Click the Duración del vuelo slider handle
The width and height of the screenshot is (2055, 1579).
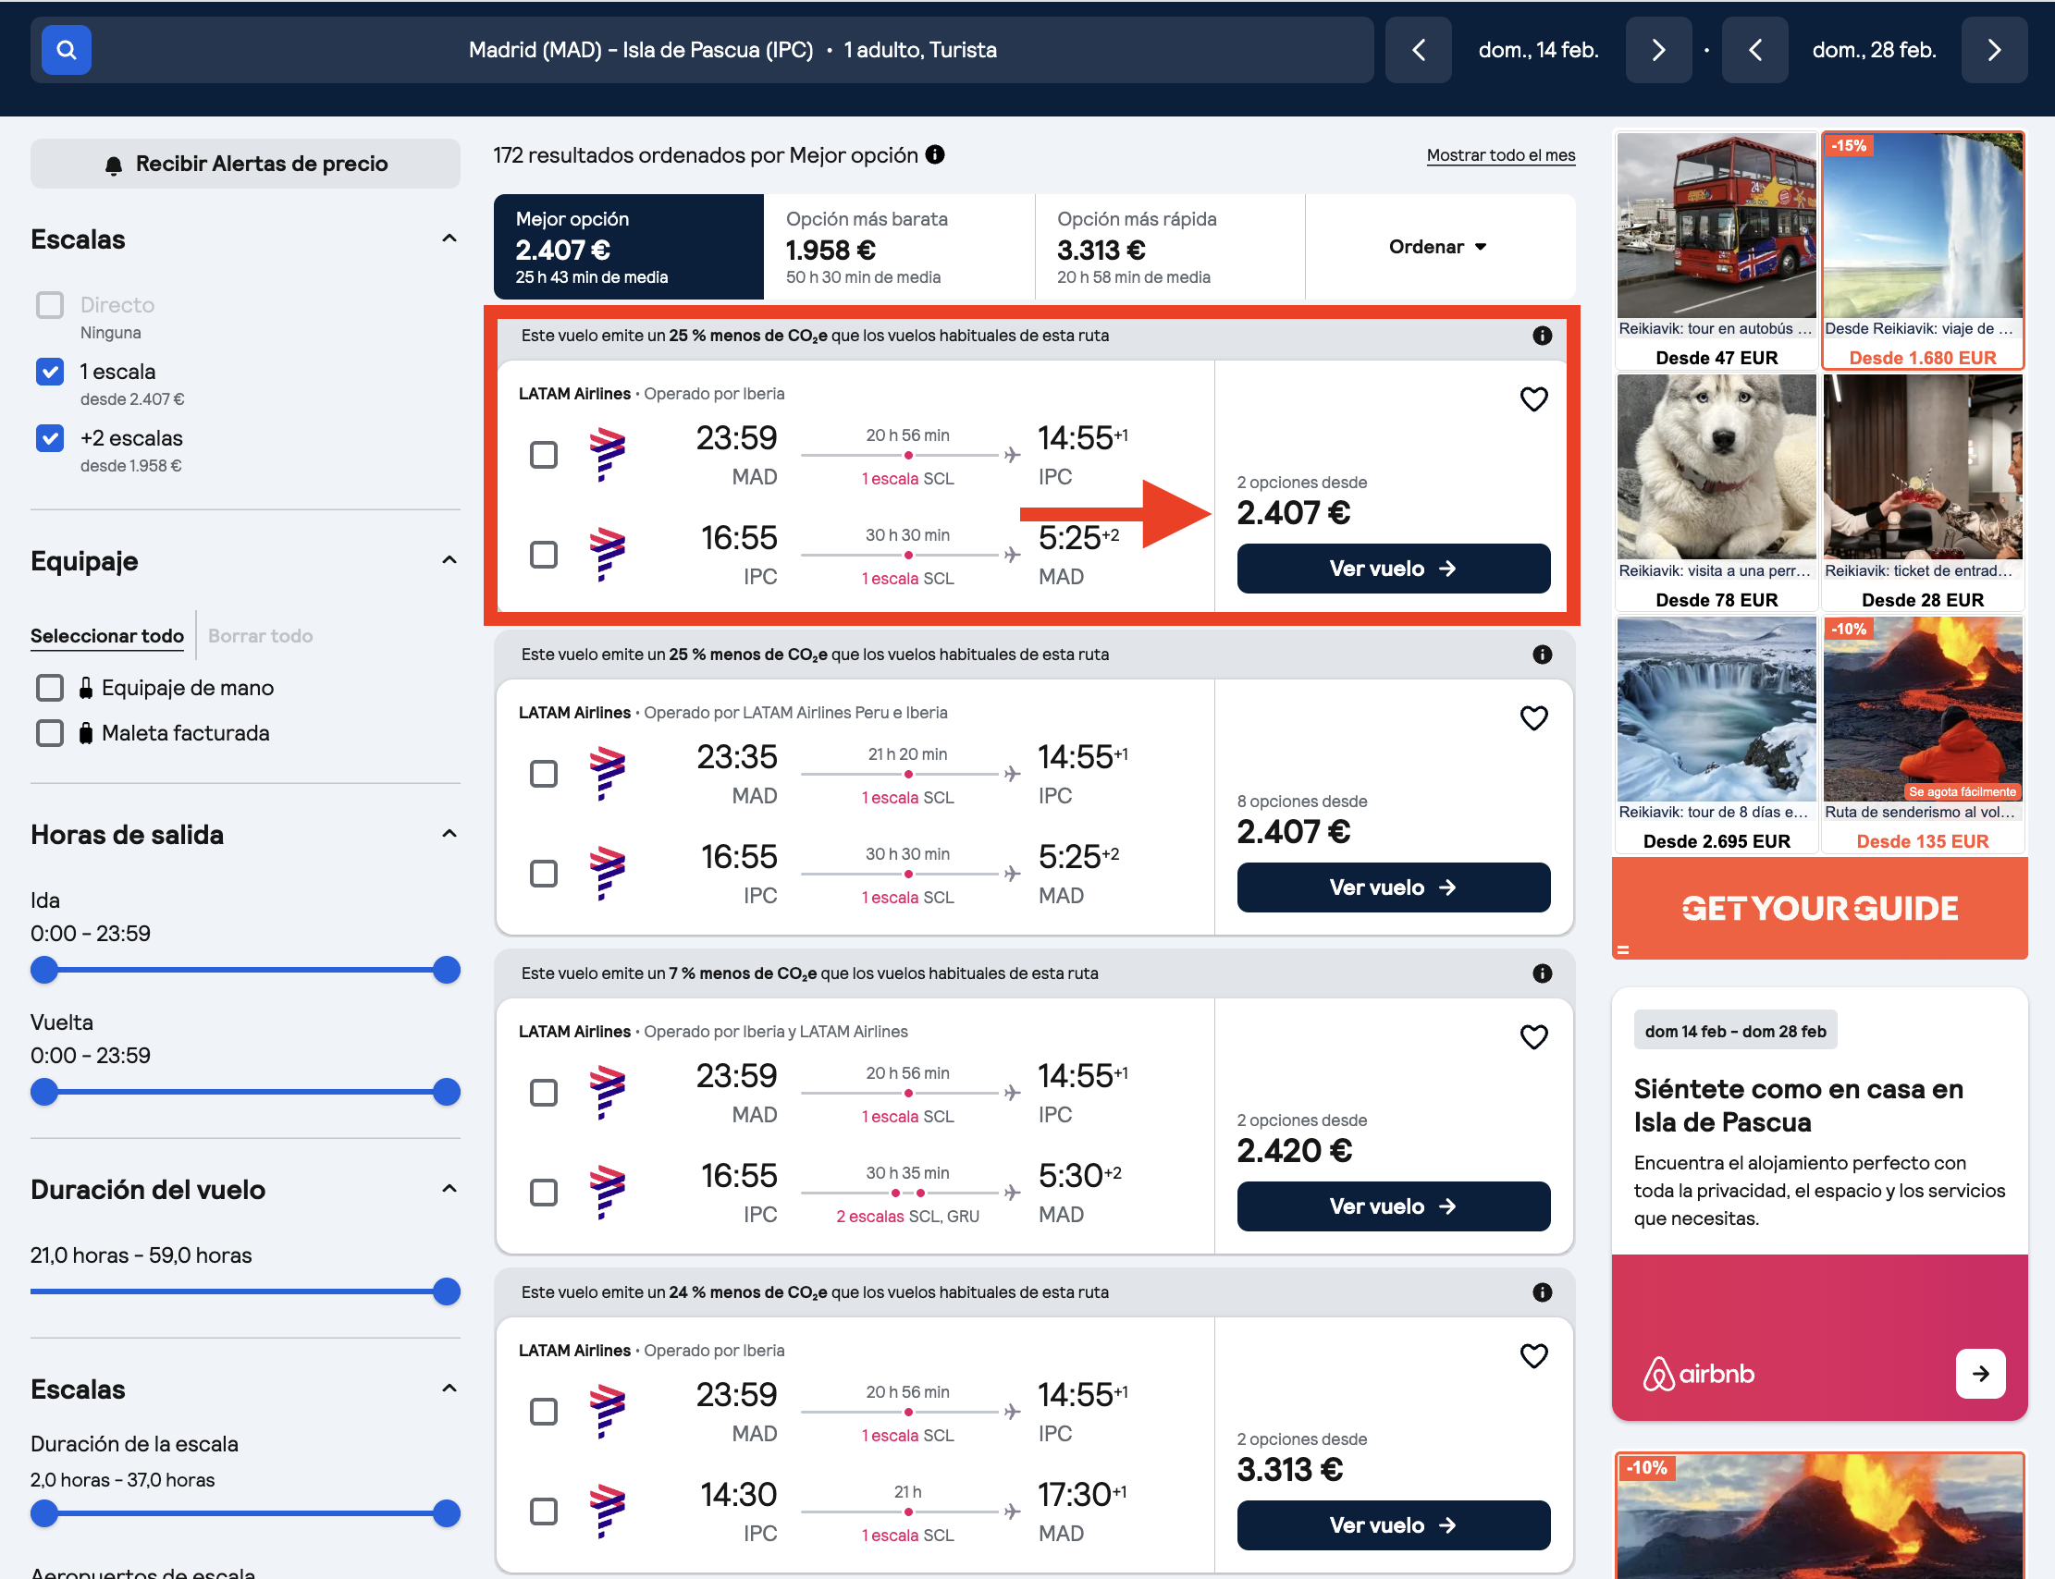click(x=447, y=1291)
